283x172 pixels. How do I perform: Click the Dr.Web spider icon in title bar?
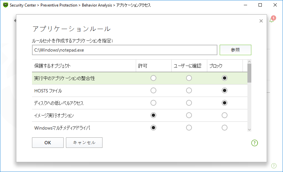click(x=5, y=5)
